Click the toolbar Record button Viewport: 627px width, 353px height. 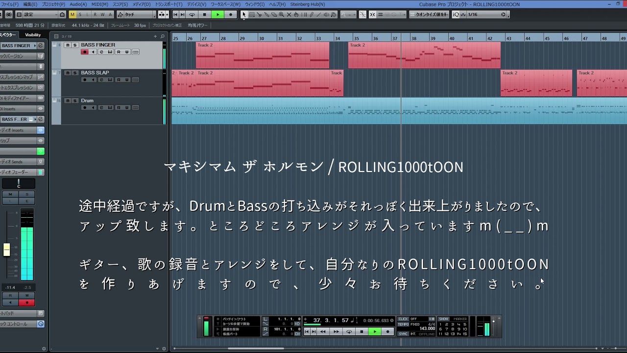pyautogui.click(x=231, y=15)
